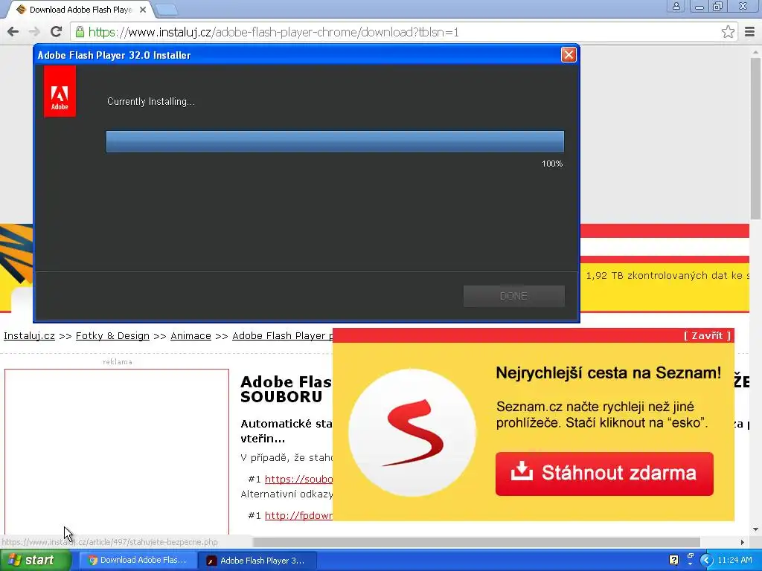
Task: Click the help question mark tray icon
Action: [x=673, y=560]
